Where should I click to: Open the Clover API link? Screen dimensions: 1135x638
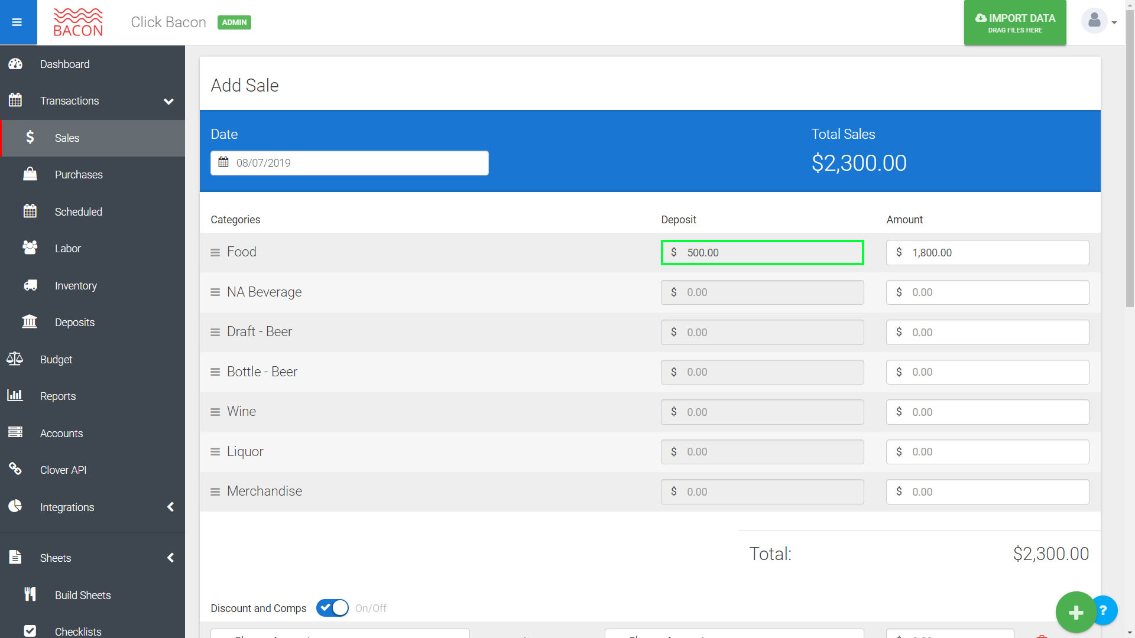[x=63, y=470]
